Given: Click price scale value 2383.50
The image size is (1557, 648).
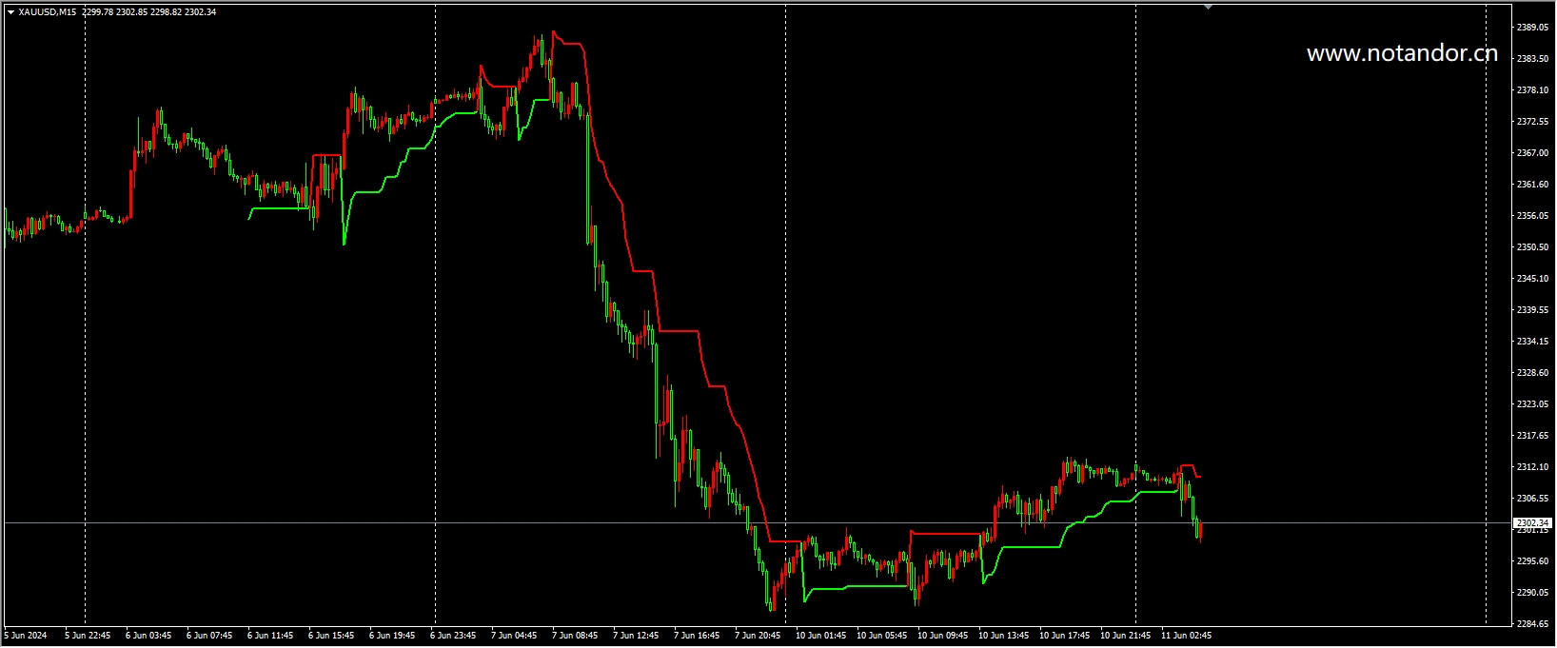Looking at the screenshot, I should pyautogui.click(x=1532, y=59).
